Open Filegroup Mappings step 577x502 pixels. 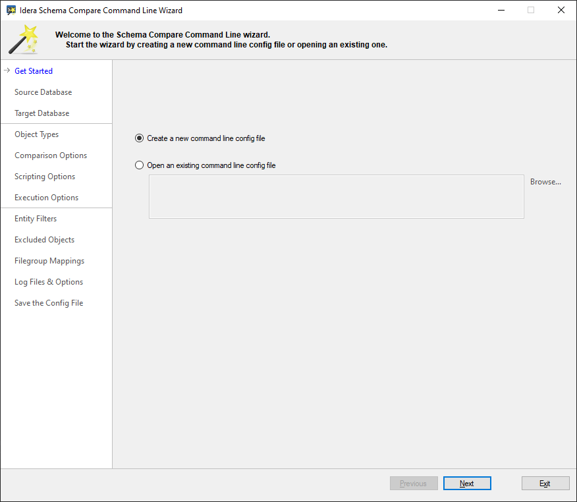[49, 261]
